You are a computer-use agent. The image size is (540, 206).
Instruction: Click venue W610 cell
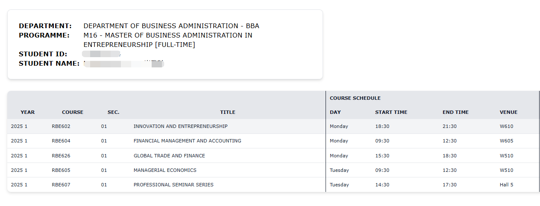[x=506, y=126]
